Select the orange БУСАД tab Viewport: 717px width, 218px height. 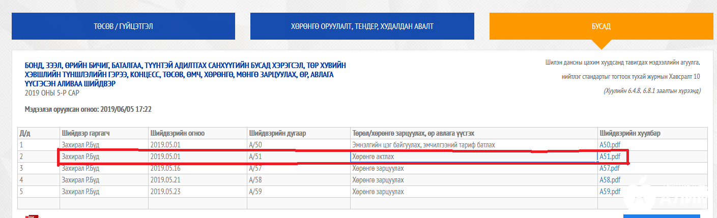(600, 26)
